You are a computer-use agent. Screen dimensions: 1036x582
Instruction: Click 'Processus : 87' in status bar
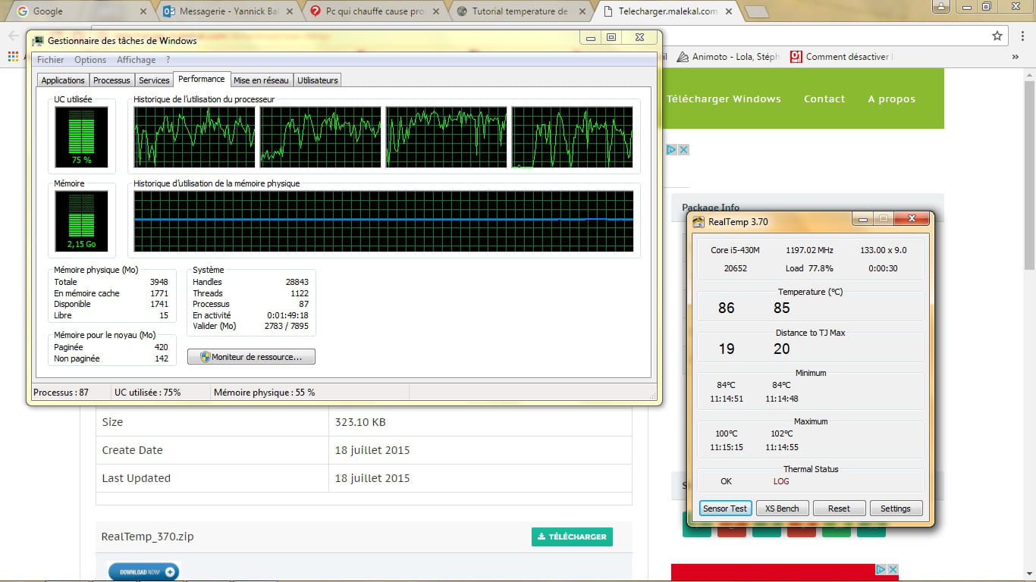point(61,393)
